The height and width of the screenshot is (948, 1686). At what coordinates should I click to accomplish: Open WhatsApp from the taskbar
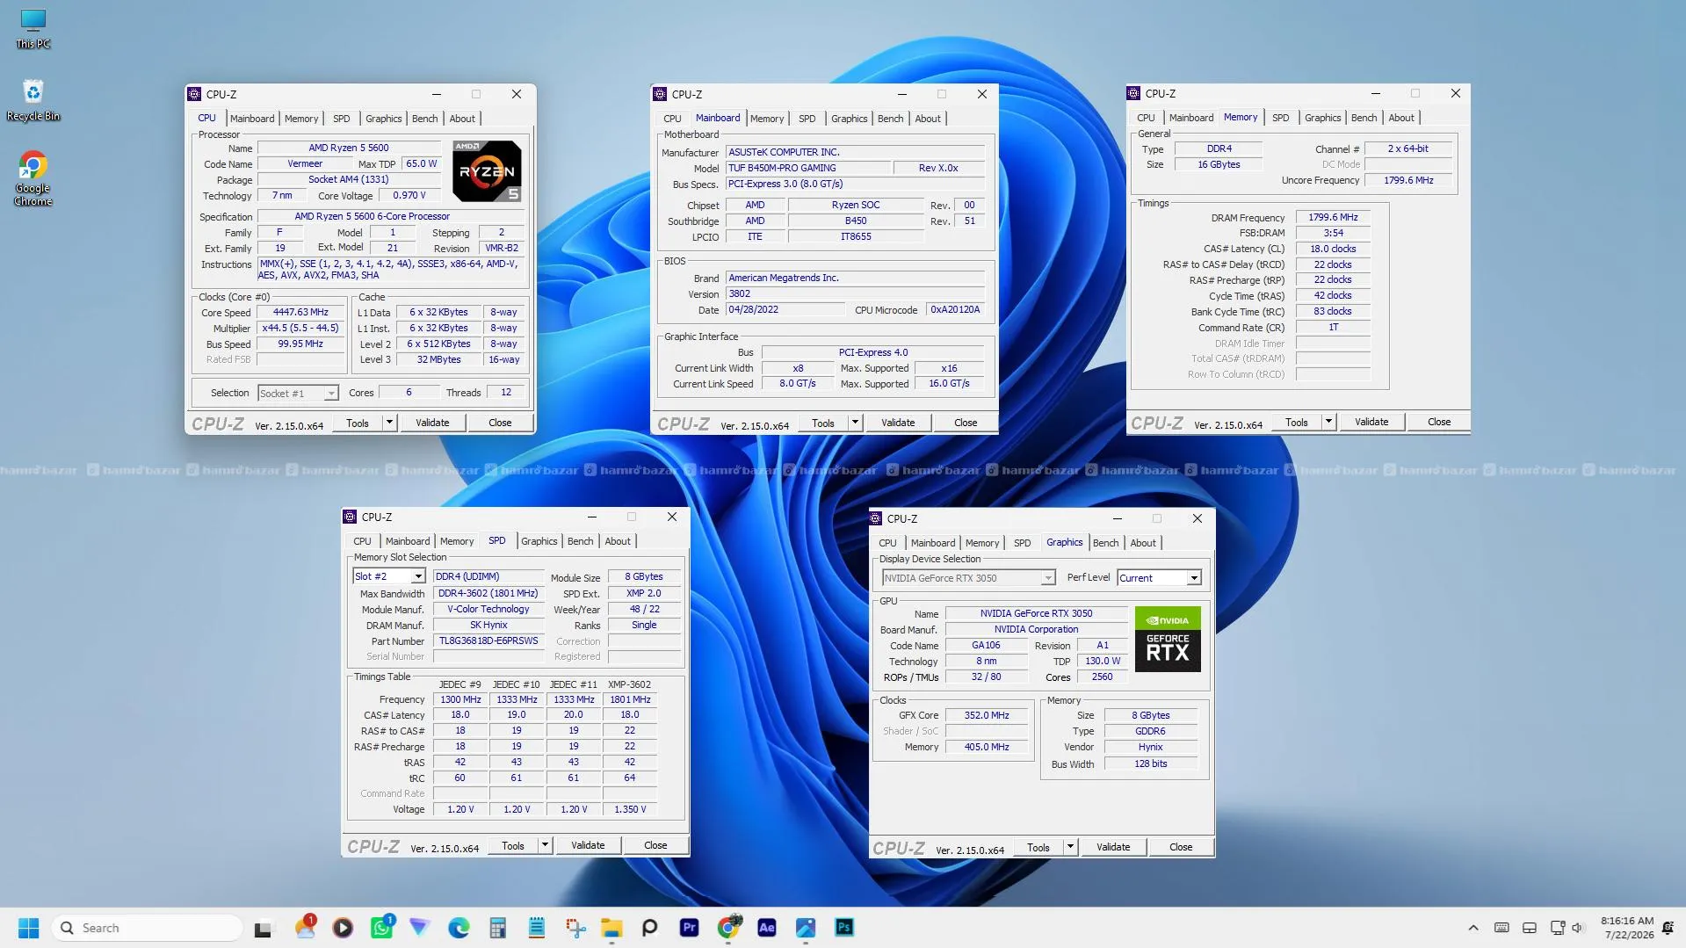[382, 928]
